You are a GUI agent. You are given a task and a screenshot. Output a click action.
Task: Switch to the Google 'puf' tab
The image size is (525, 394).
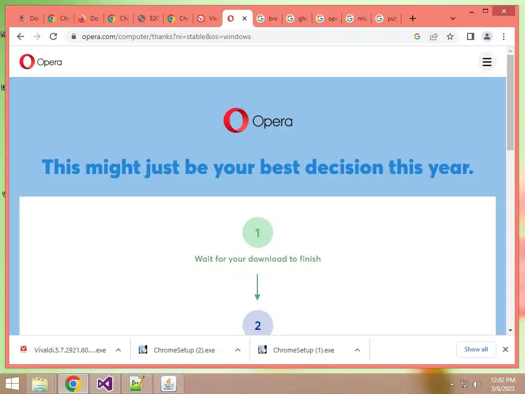[386, 18]
